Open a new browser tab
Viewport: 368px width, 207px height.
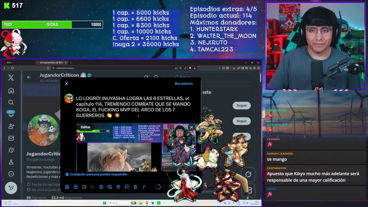71,62
